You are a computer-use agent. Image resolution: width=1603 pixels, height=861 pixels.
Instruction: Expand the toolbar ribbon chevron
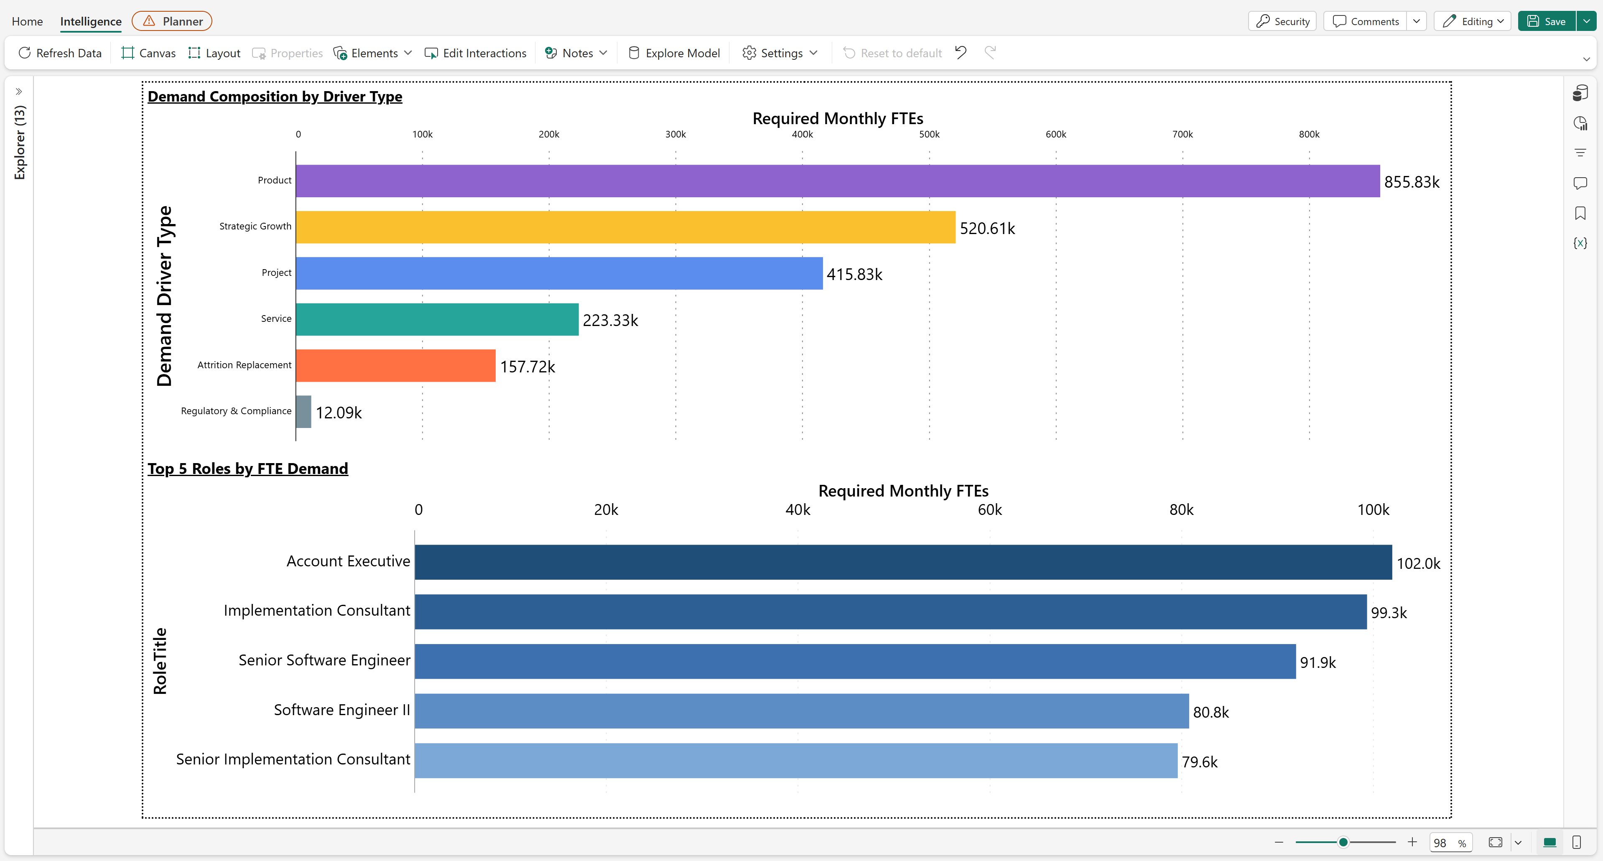1586,59
